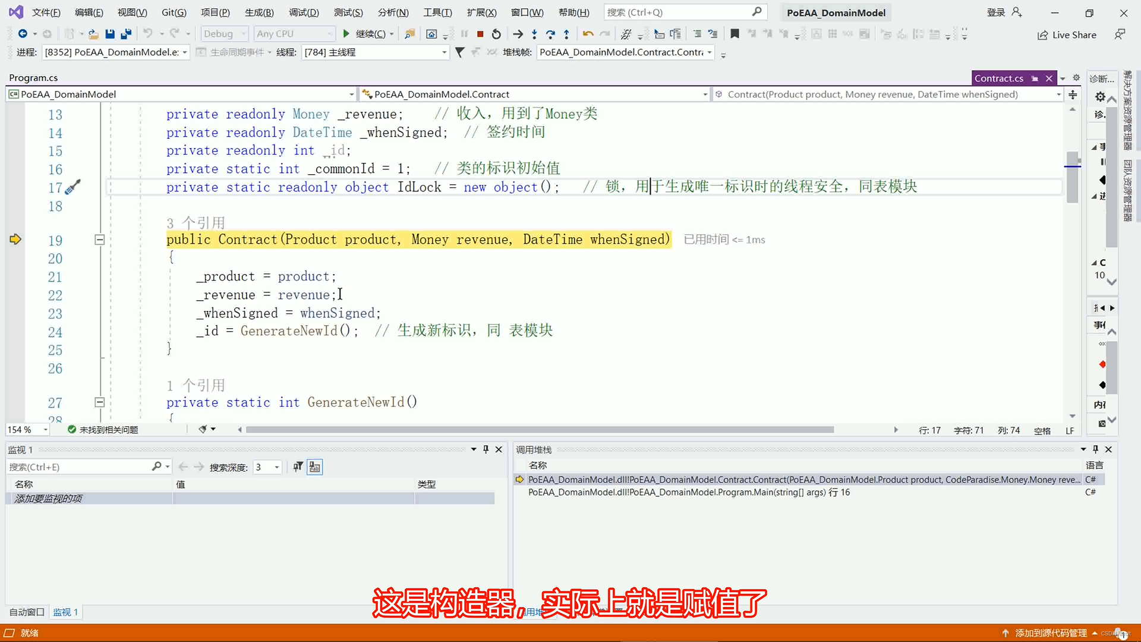Click the editor vertical scrollbar thumb
Image resolution: width=1141 pixels, height=642 pixels.
tap(1072, 177)
